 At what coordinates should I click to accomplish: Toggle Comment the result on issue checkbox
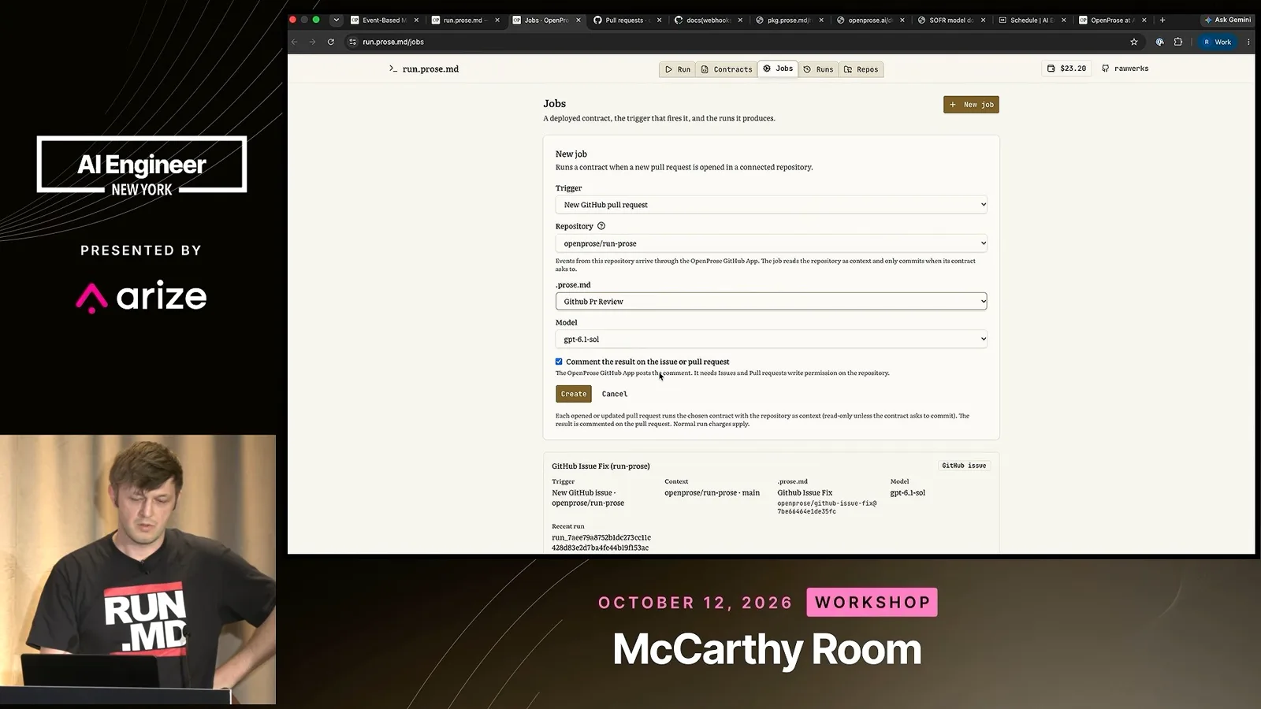click(x=559, y=362)
